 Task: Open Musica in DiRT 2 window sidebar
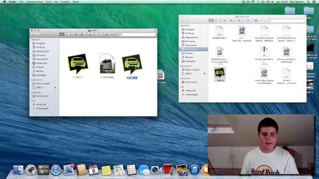tap(40, 71)
